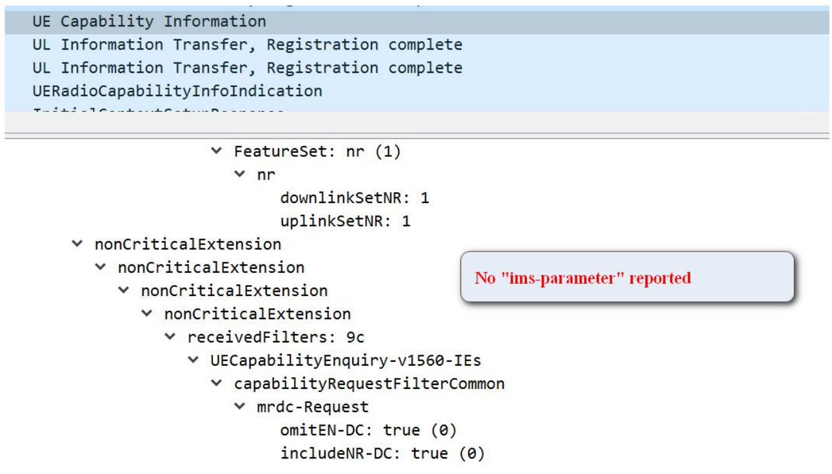The image size is (832, 474).
Task: Collapse the nr subtree arrow
Action: 240,175
